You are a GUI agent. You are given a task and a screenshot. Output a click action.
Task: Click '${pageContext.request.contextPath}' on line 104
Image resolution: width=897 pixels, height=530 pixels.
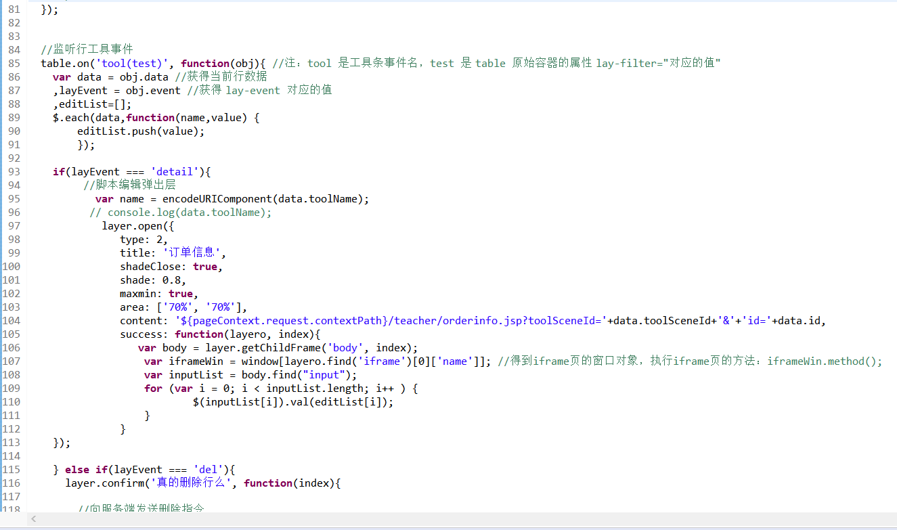(x=284, y=320)
